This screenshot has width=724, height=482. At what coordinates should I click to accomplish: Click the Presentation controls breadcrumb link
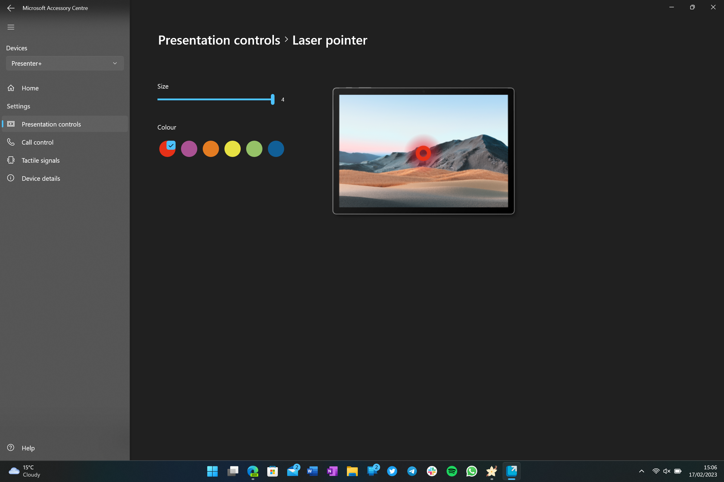coord(219,40)
